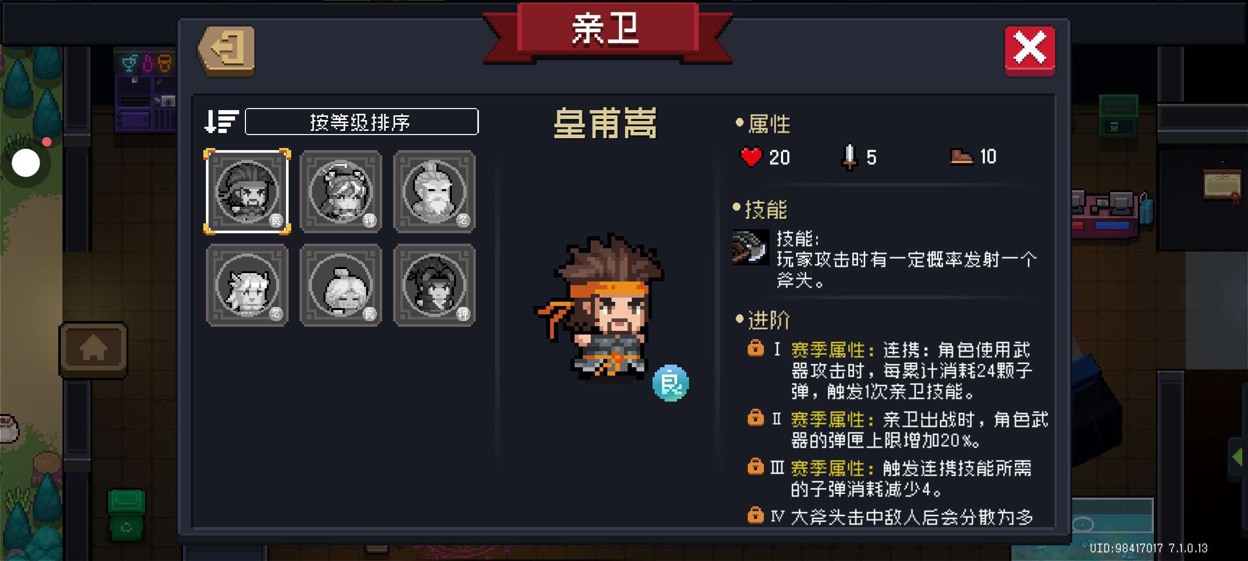Close the 亲卫 guard panel

[x=1030, y=50]
